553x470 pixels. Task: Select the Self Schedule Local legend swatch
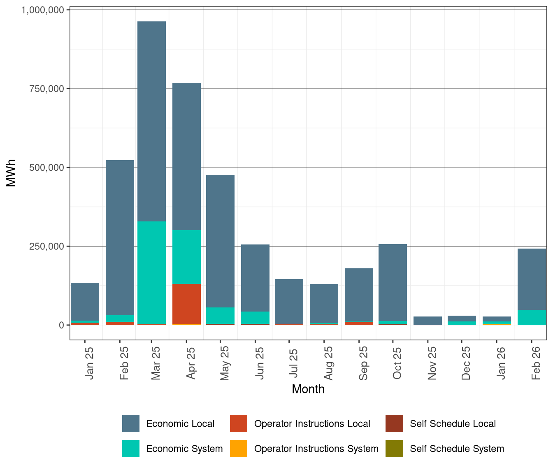click(394, 423)
